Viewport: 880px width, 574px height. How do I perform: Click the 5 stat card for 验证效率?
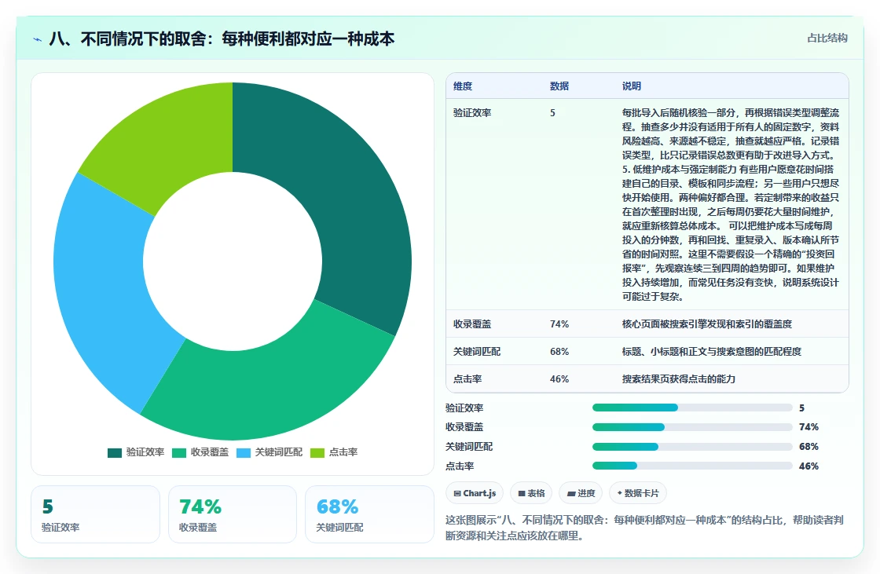[95, 514]
